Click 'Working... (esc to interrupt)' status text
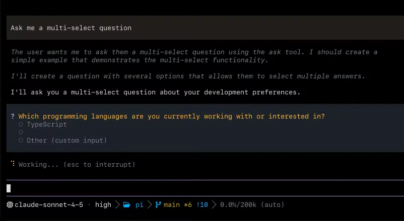 [77, 164]
